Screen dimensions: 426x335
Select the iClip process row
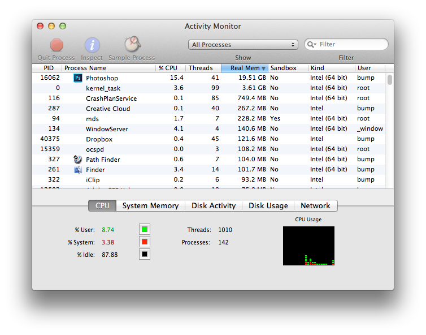pyautogui.click(x=208, y=179)
